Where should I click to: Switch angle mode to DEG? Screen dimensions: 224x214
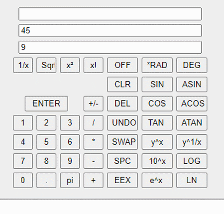[x=192, y=65]
